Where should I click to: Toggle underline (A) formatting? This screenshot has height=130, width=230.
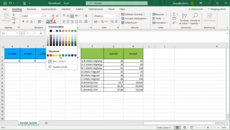32,21
